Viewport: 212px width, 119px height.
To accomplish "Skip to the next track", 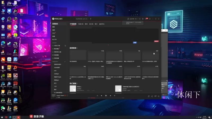I will [111, 95].
